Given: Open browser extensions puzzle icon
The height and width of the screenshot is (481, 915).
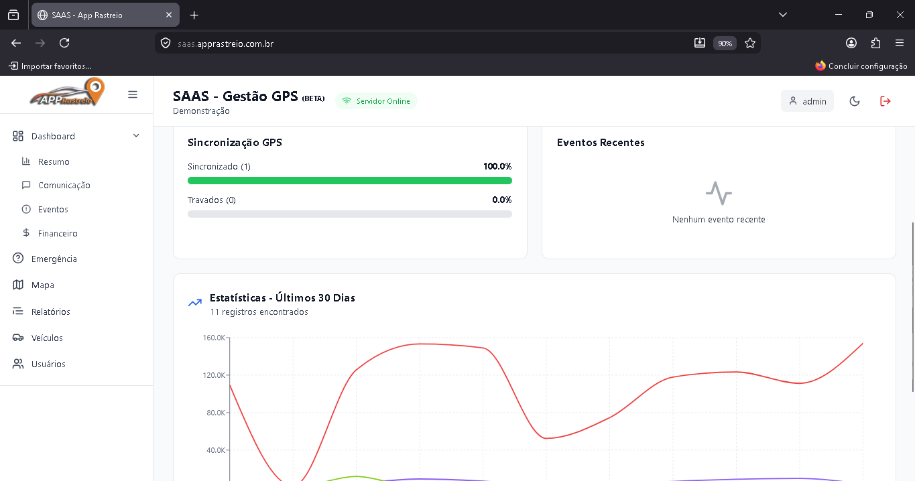Looking at the screenshot, I should tap(875, 43).
